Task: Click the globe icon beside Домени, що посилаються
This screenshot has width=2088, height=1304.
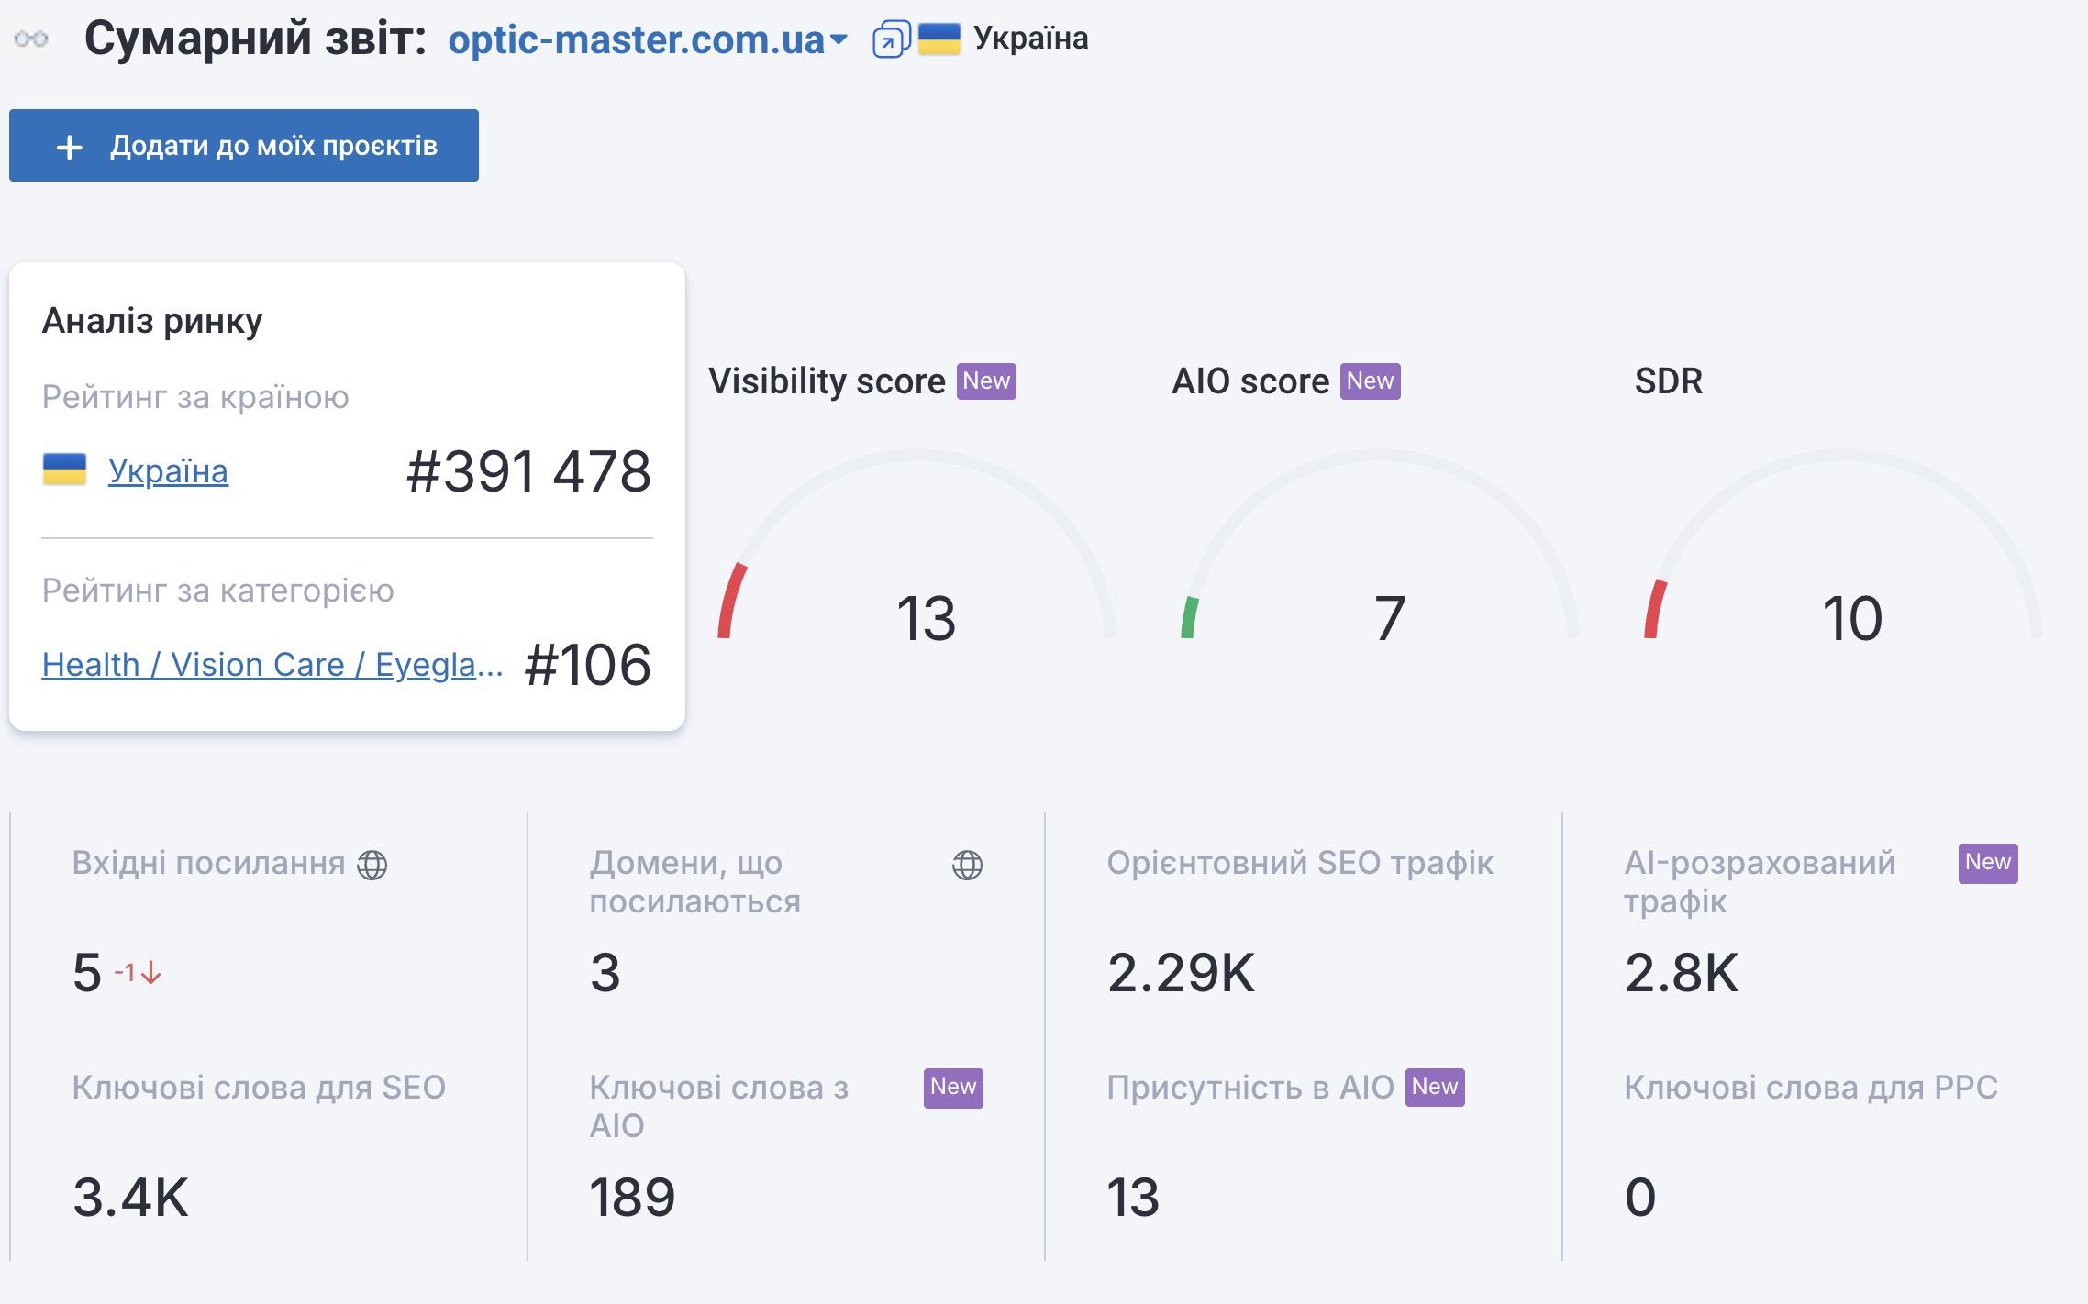Action: (x=967, y=865)
